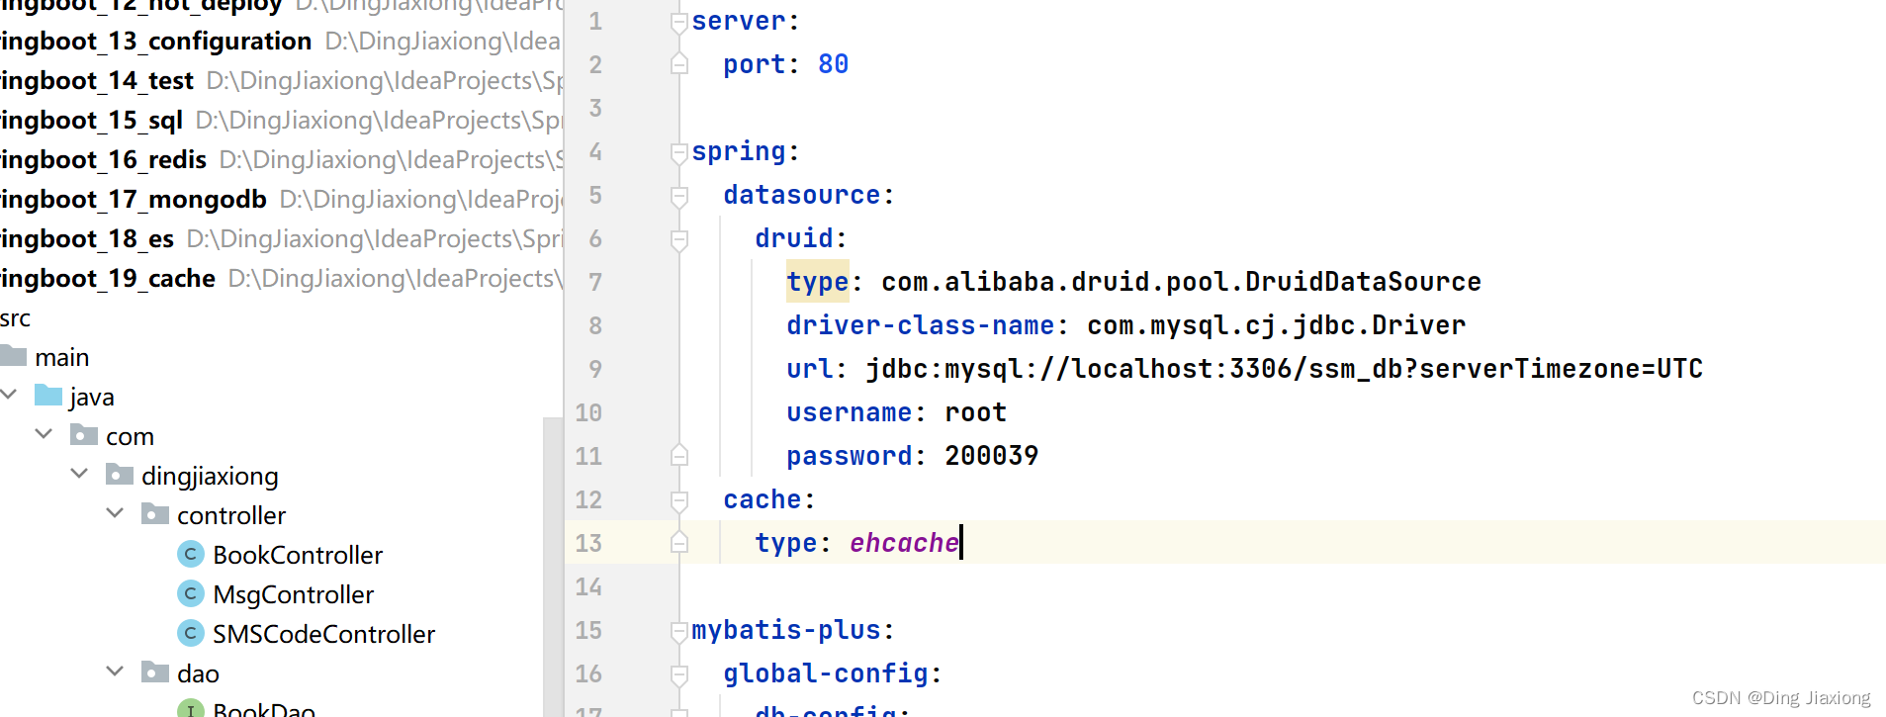Click line number 13 in the gutter

588,543
